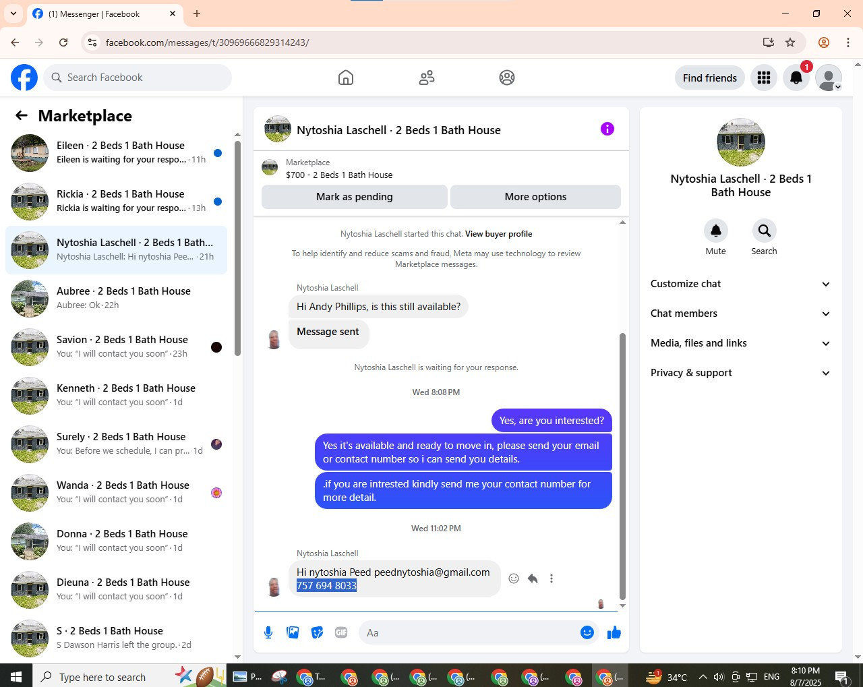Open a new Chrome tab
863x687 pixels.
197,13
